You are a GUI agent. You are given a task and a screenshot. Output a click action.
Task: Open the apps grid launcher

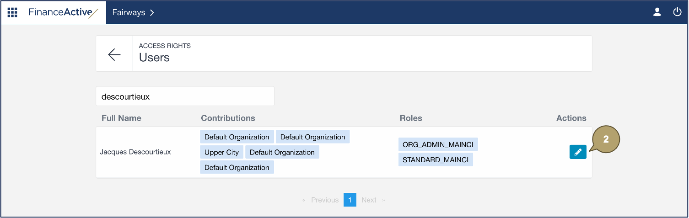12,12
